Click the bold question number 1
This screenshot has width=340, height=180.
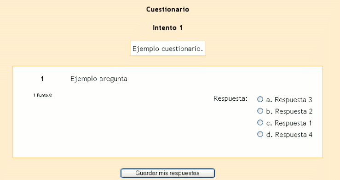click(42, 79)
